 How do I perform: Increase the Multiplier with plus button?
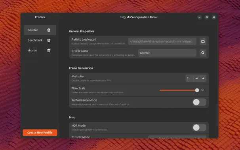(x=203, y=79)
